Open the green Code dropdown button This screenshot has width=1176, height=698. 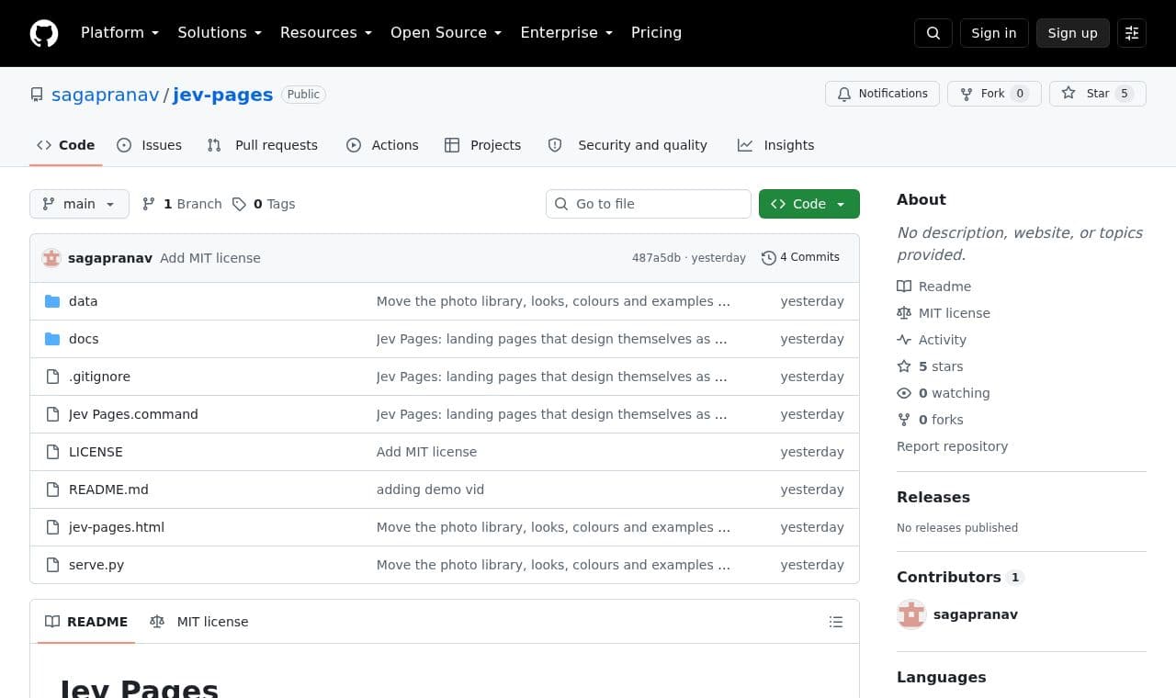(809, 204)
